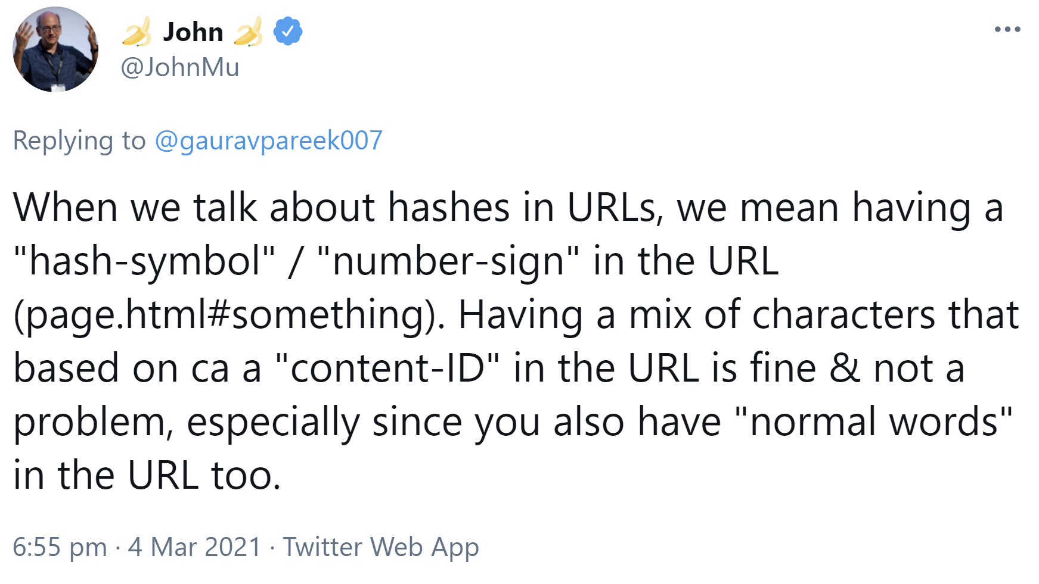Open the @JohnMu handle

[179, 67]
